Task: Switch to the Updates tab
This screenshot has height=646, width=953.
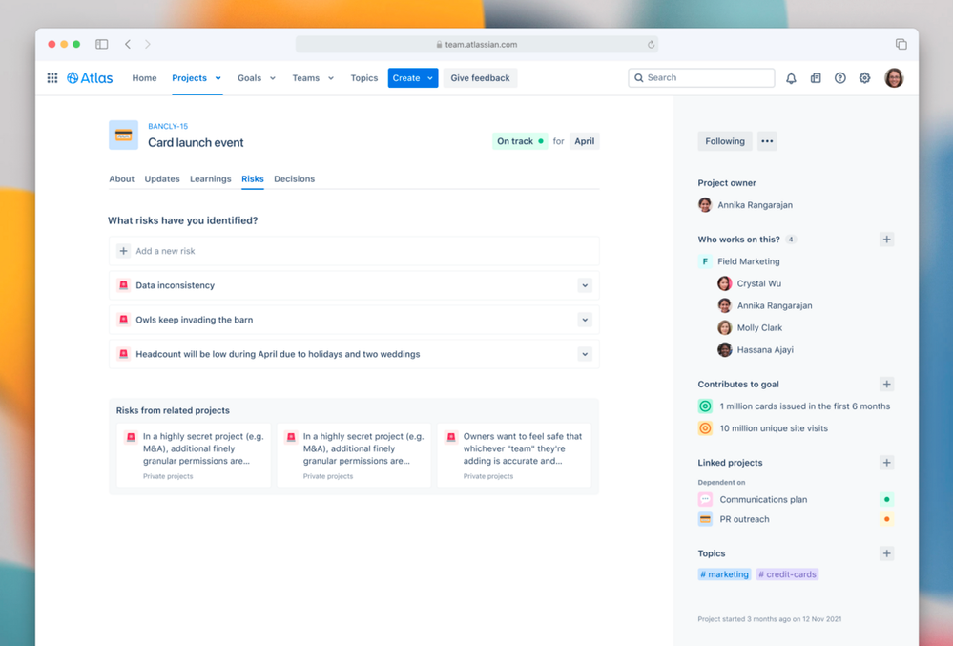Action: tap(161, 178)
